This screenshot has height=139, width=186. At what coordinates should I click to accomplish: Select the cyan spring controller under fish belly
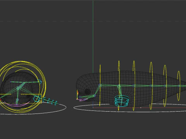click(122, 101)
